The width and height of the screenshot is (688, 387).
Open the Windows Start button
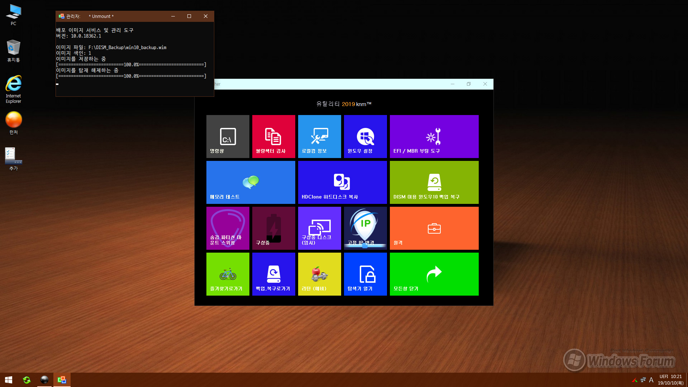click(9, 380)
